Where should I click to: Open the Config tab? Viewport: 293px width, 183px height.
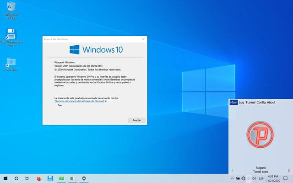pos(261,102)
